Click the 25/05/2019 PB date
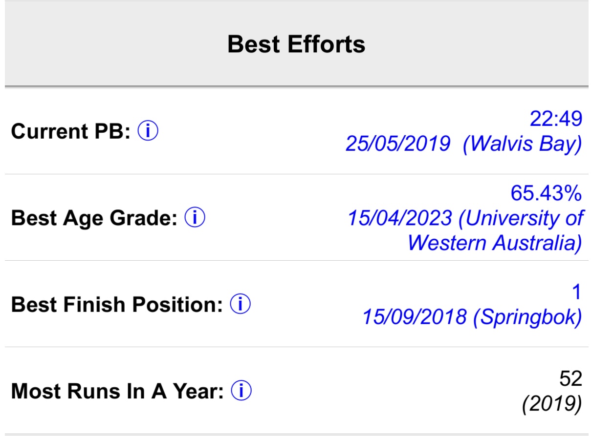Screen dimensions: 591x436 pyautogui.click(x=398, y=144)
